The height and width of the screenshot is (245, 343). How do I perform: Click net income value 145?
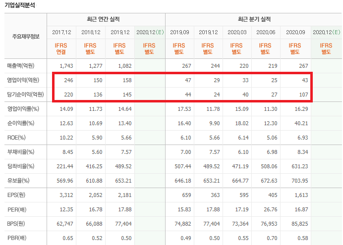pyautogui.click(x=127, y=95)
